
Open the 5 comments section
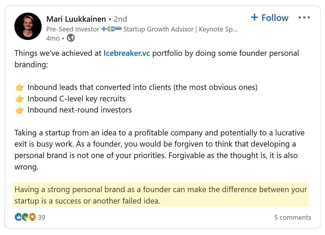pyautogui.click(x=292, y=217)
